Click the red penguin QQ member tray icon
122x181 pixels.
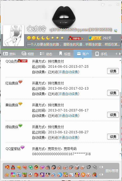[x=13, y=167]
